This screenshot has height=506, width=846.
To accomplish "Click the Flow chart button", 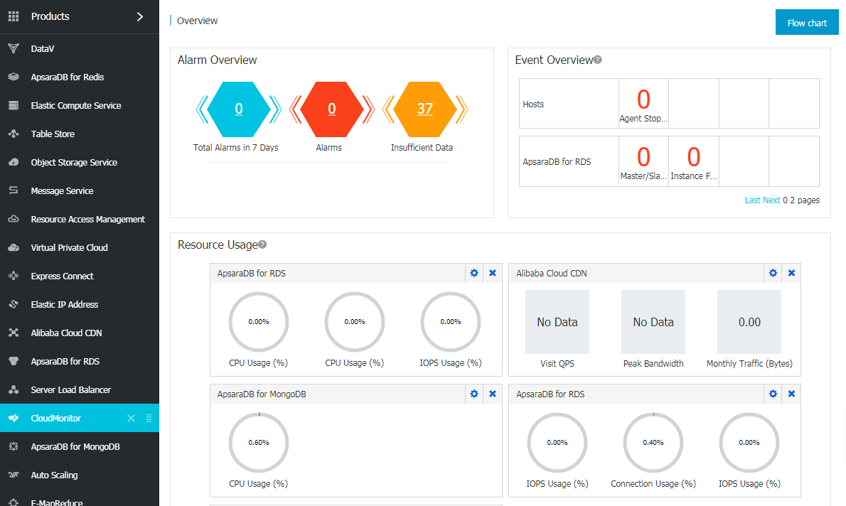I will pos(807,23).
